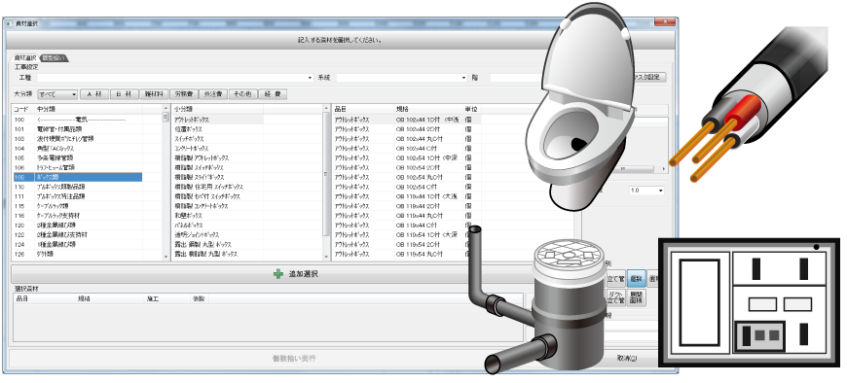Click the window title bar app icon
This screenshot has height=383, width=847.
[x=8, y=24]
